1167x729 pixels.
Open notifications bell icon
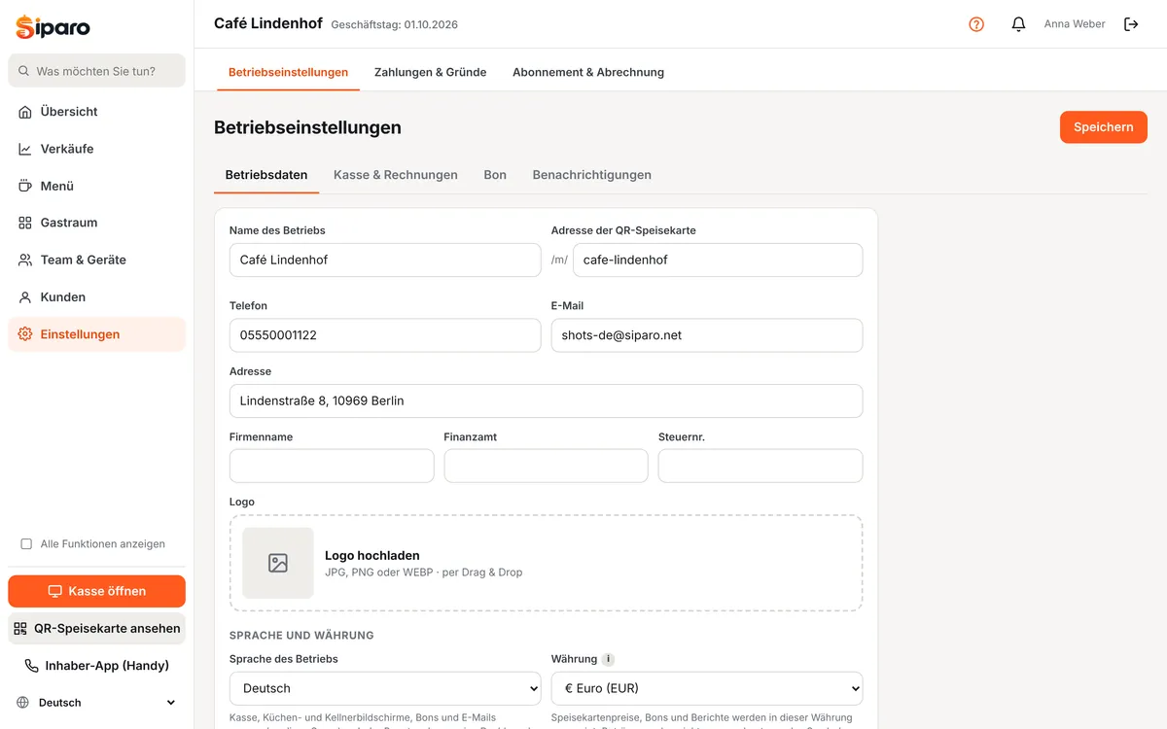[1018, 24]
